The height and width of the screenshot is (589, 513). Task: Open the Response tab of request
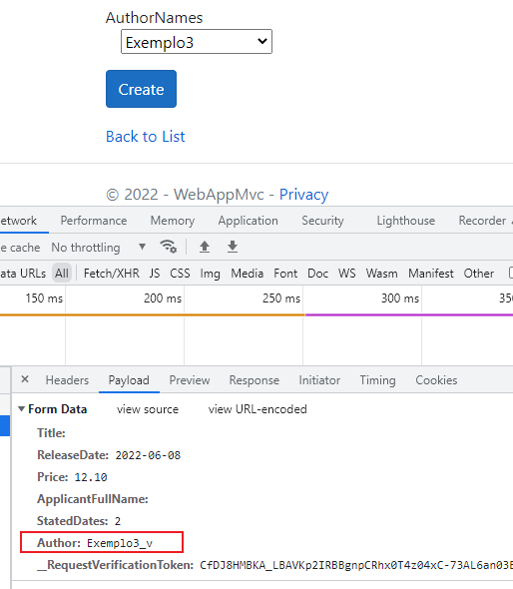click(255, 380)
